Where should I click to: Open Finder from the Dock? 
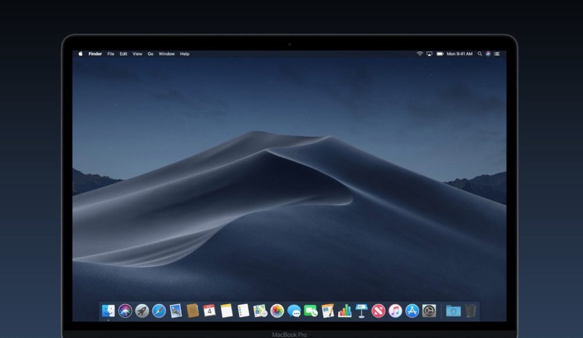click(x=108, y=311)
